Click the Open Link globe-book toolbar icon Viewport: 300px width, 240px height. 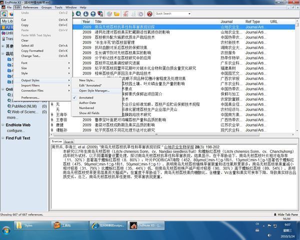(100, 14)
